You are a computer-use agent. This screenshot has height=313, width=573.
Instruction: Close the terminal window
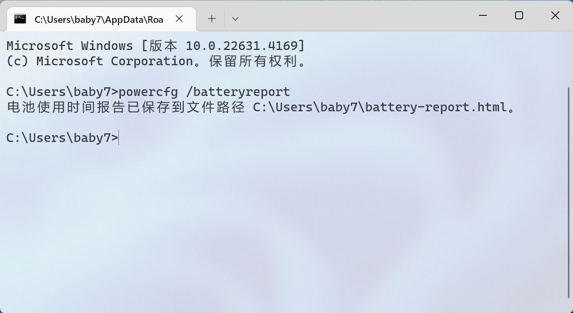pos(555,15)
